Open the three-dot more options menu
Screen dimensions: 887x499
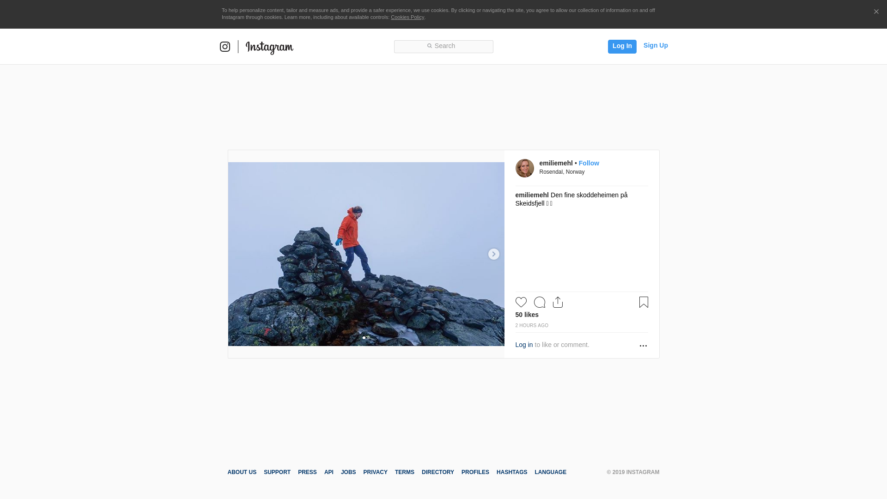pos(643,346)
